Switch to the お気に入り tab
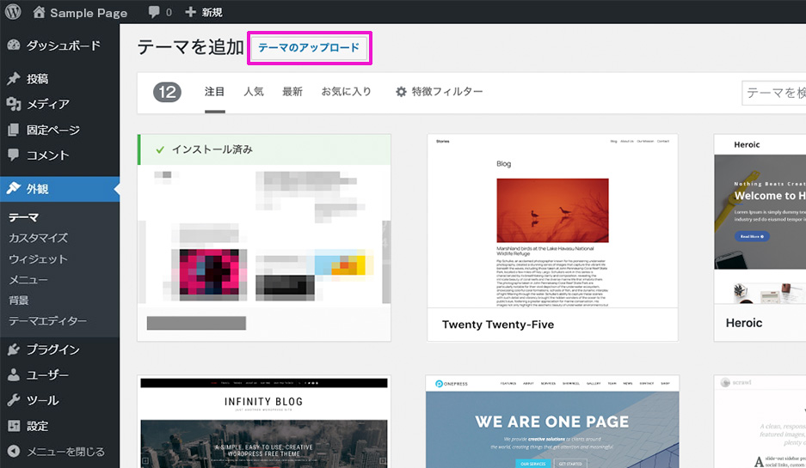806x468 pixels. [346, 92]
